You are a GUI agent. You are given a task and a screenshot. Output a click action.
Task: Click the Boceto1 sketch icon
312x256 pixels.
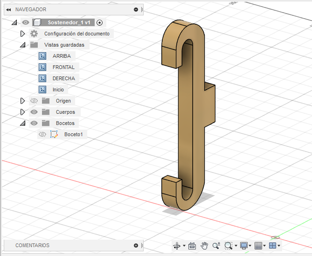[54, 134]
